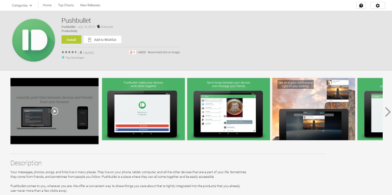Add Pushbullet to Wishlist
392x195 pixels.
pyautogui.click(x=102, y=40)
